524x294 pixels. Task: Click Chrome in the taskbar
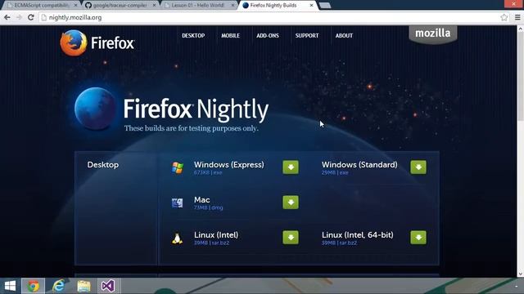click(x=33, y=286)
